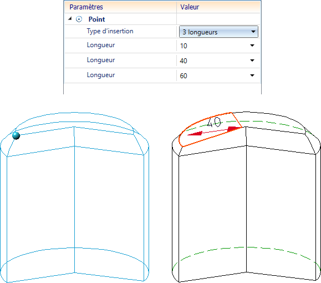Select the teal sphere point on blue model

coord(16,135)
